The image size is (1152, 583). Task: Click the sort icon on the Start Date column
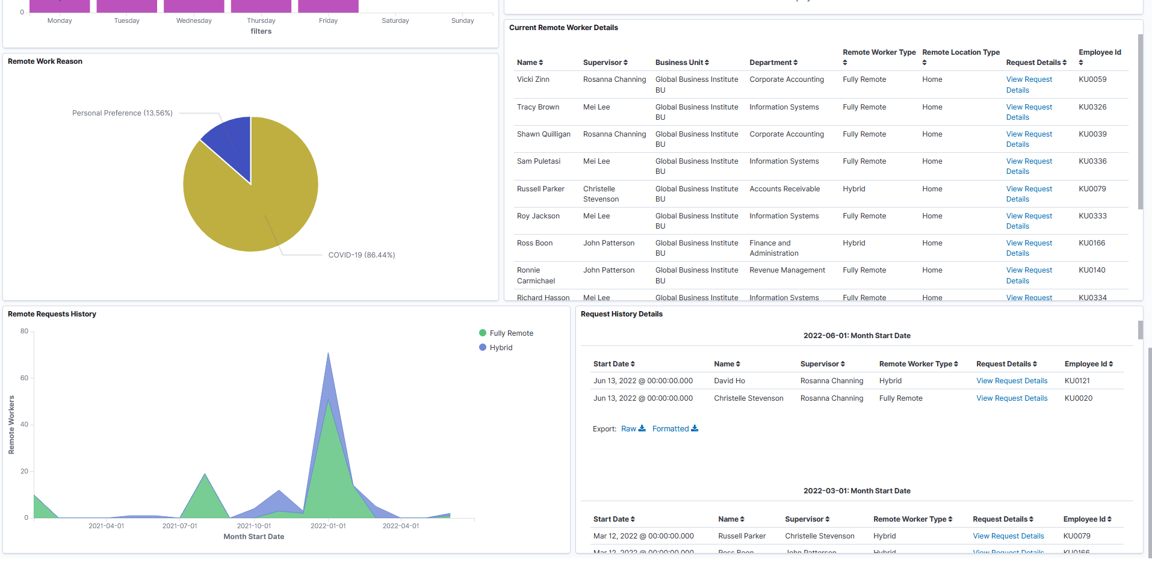tap(632, 363)
